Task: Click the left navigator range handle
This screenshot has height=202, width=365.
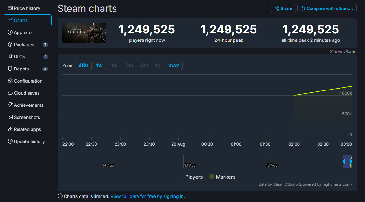Action: coord(343,162)
